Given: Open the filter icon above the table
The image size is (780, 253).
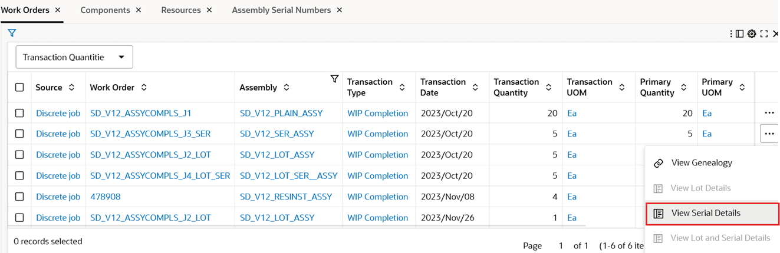Looking at the screenshot, I should coord(12,33).
